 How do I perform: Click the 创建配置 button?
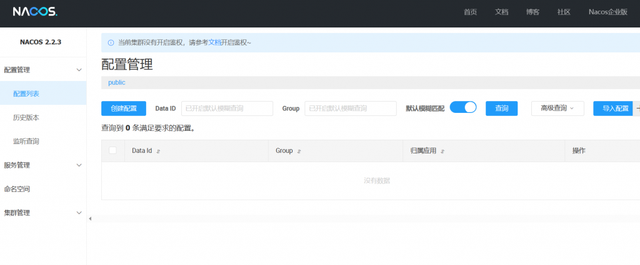(124, 108)
